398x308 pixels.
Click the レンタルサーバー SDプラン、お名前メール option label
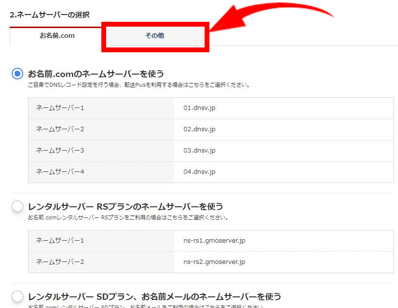154,296
